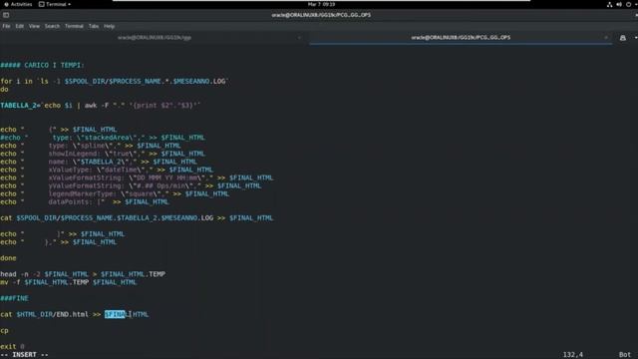The image size is (638, 359).
Task: Open the Terminal app menu in top bar
Action: 55,4
